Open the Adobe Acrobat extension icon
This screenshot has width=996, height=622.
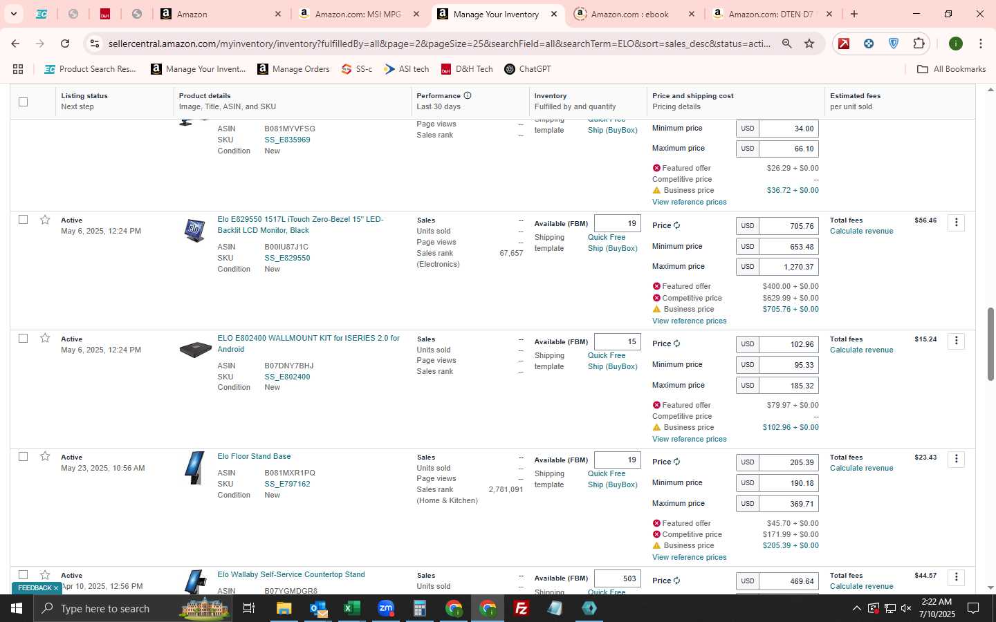pyautogui.click(x=844, y=44)
